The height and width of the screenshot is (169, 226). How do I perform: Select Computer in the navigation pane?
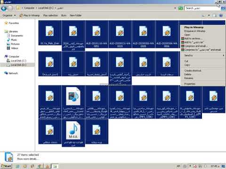click(14, 56)
